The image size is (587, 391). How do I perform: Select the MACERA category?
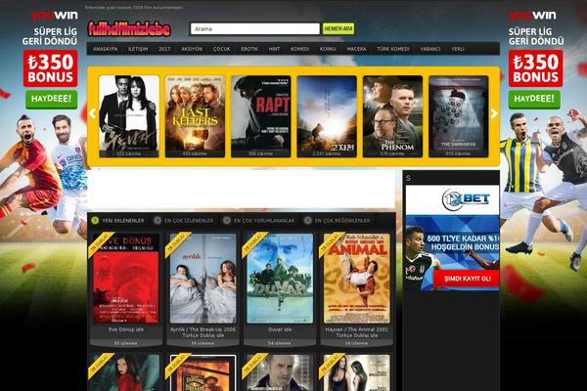point(356,49)
